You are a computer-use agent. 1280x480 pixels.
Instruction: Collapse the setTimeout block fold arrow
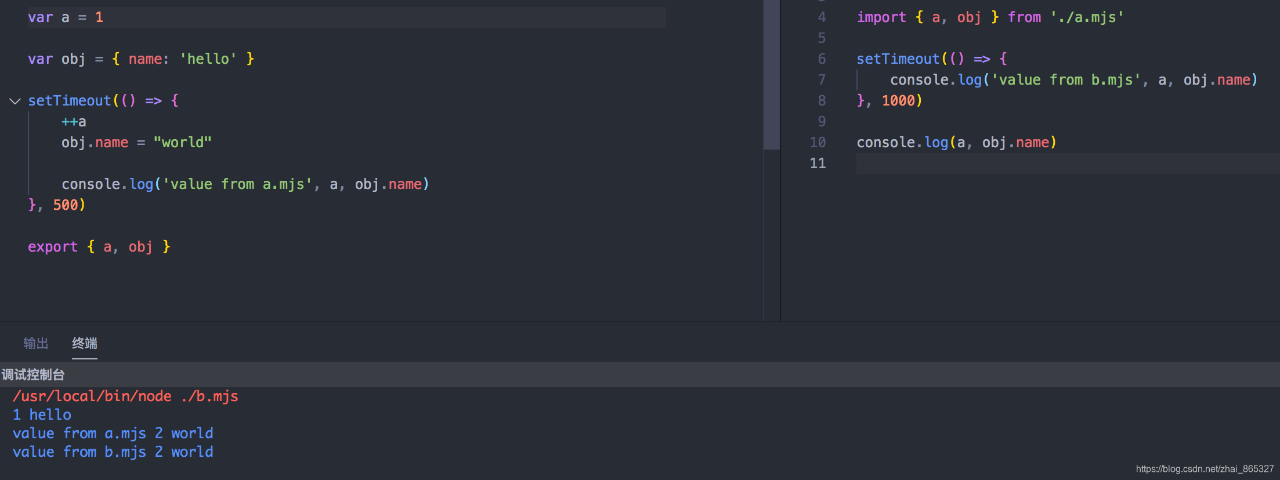coord(15,101)
